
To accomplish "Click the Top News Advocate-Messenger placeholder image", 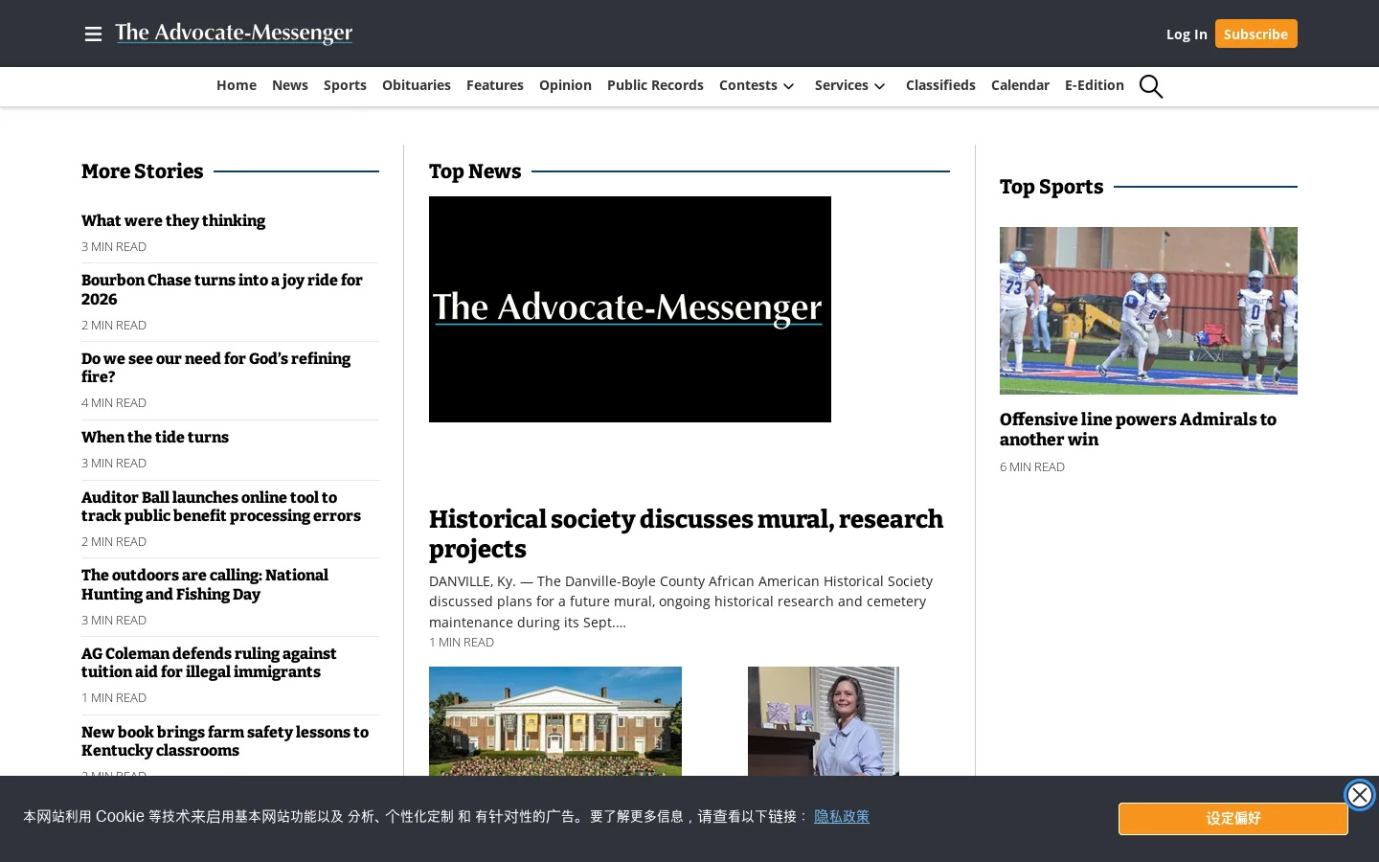I will pyautogui.click(x=630, y=309).
